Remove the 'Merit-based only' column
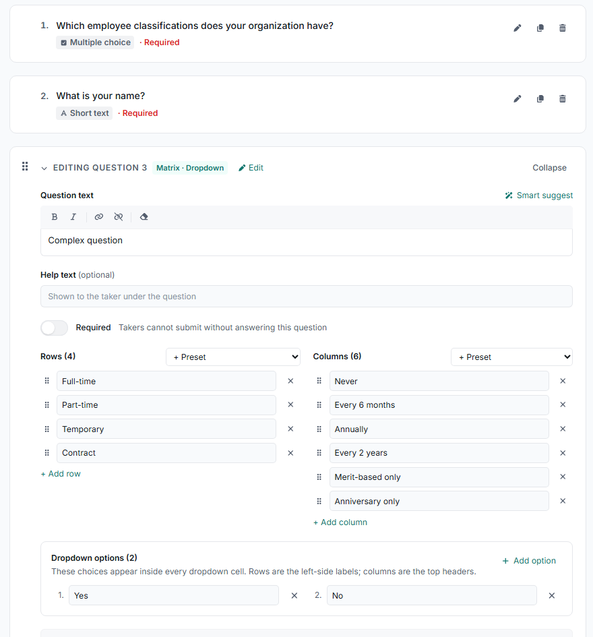 563,477
